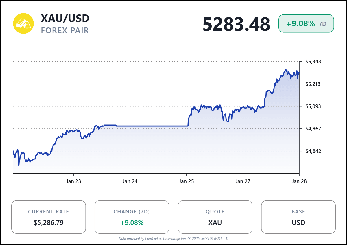Toggle the 7D change indicator
The image size is (347, 245).
click(x=132, y=223)
